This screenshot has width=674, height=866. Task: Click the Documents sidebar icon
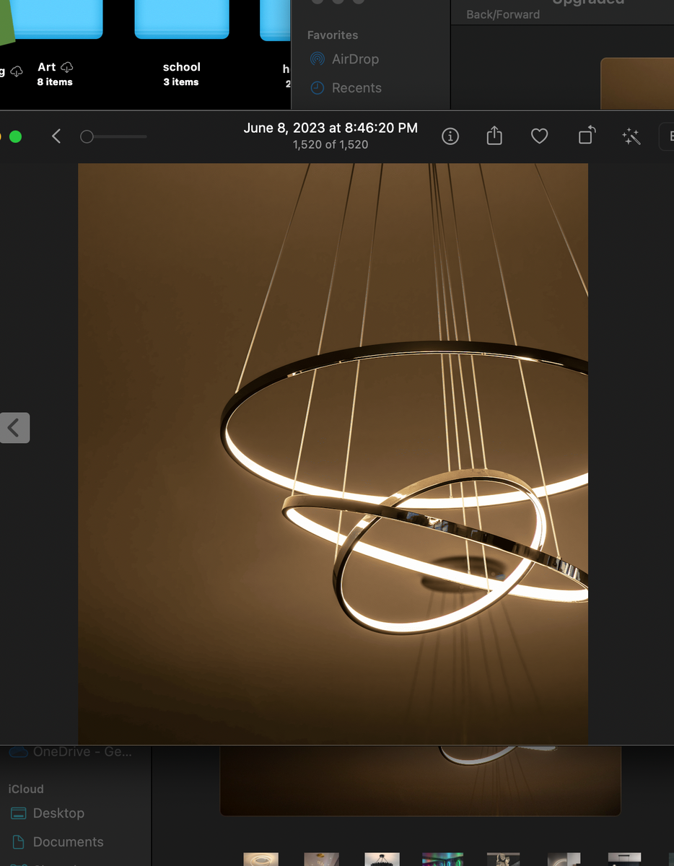coord(17,841)
